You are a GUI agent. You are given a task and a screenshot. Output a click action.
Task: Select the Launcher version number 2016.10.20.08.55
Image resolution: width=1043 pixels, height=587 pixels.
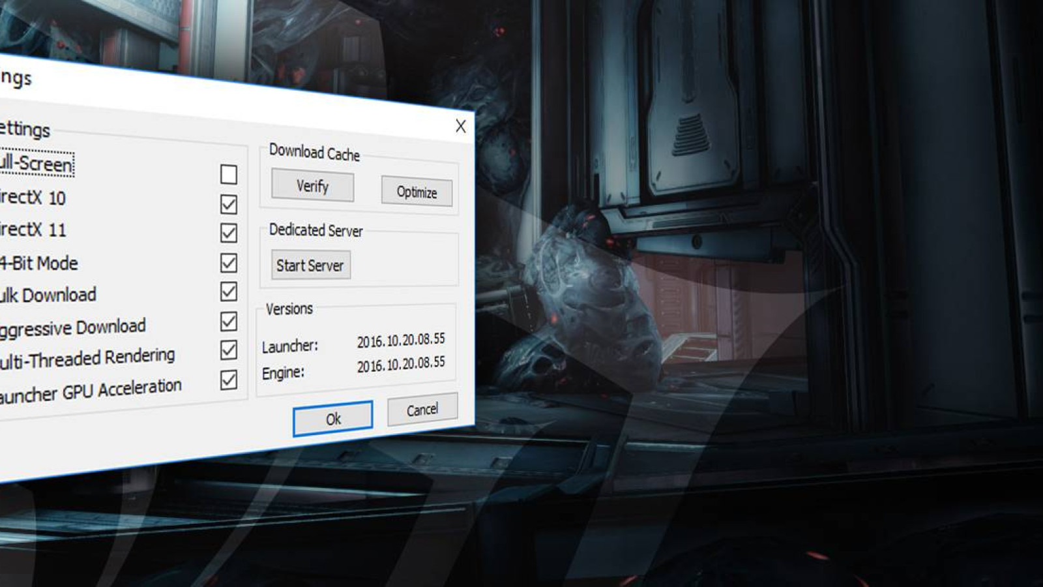click(401, 340)
